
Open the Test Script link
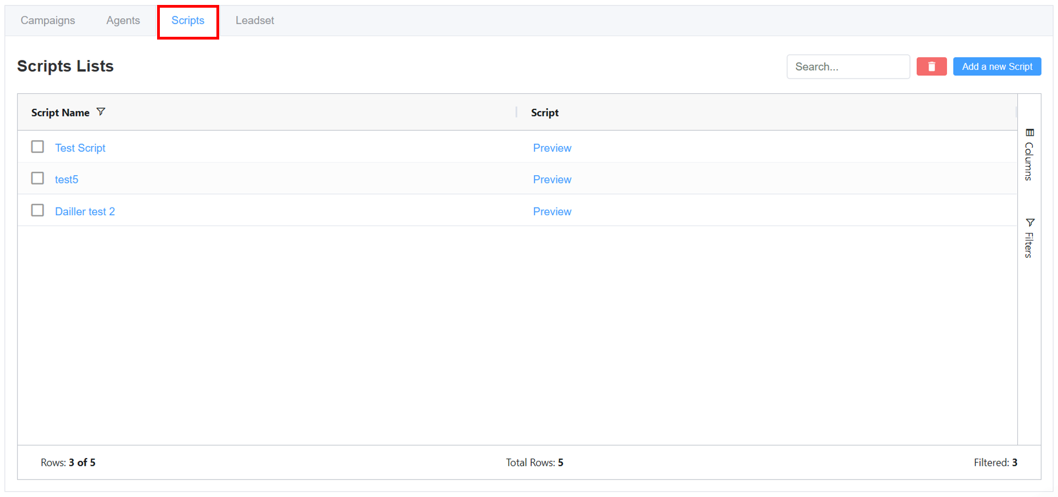pos(80,148)
